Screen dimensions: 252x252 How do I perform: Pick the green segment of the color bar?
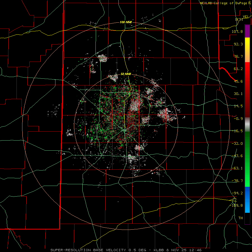(x=247, y=159)
